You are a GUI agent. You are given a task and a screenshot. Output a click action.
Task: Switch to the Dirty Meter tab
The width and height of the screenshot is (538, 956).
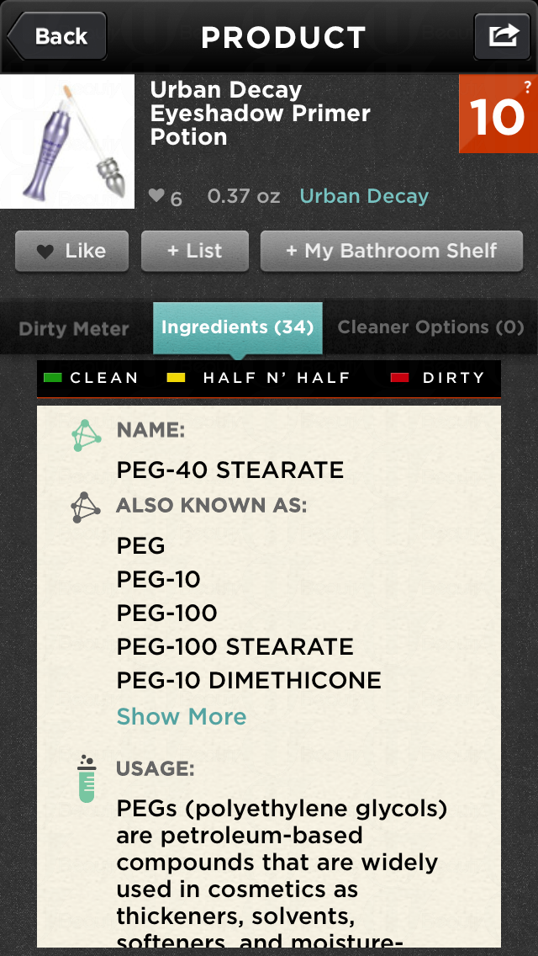pyautogui.click(x=73, y=328)
